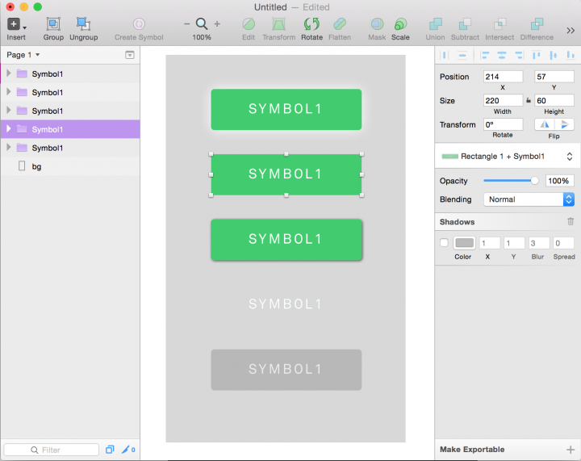Align selected layers to top edge
Image resolution: width=581 pixels, height=461 pixels.
[x=536, y=56]
